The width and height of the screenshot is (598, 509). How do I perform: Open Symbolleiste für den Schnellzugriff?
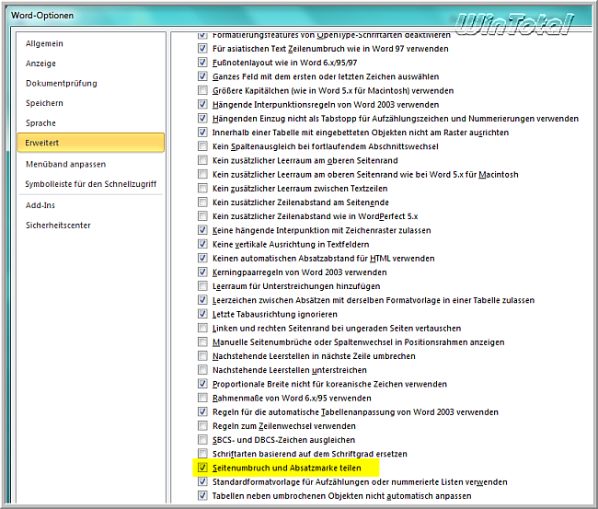click(91, 184)
